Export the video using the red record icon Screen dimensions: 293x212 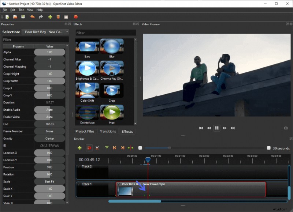[75, 17]
